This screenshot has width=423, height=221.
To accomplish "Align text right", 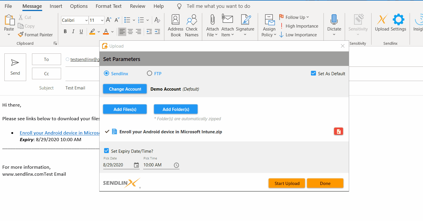I will [138, 32].
